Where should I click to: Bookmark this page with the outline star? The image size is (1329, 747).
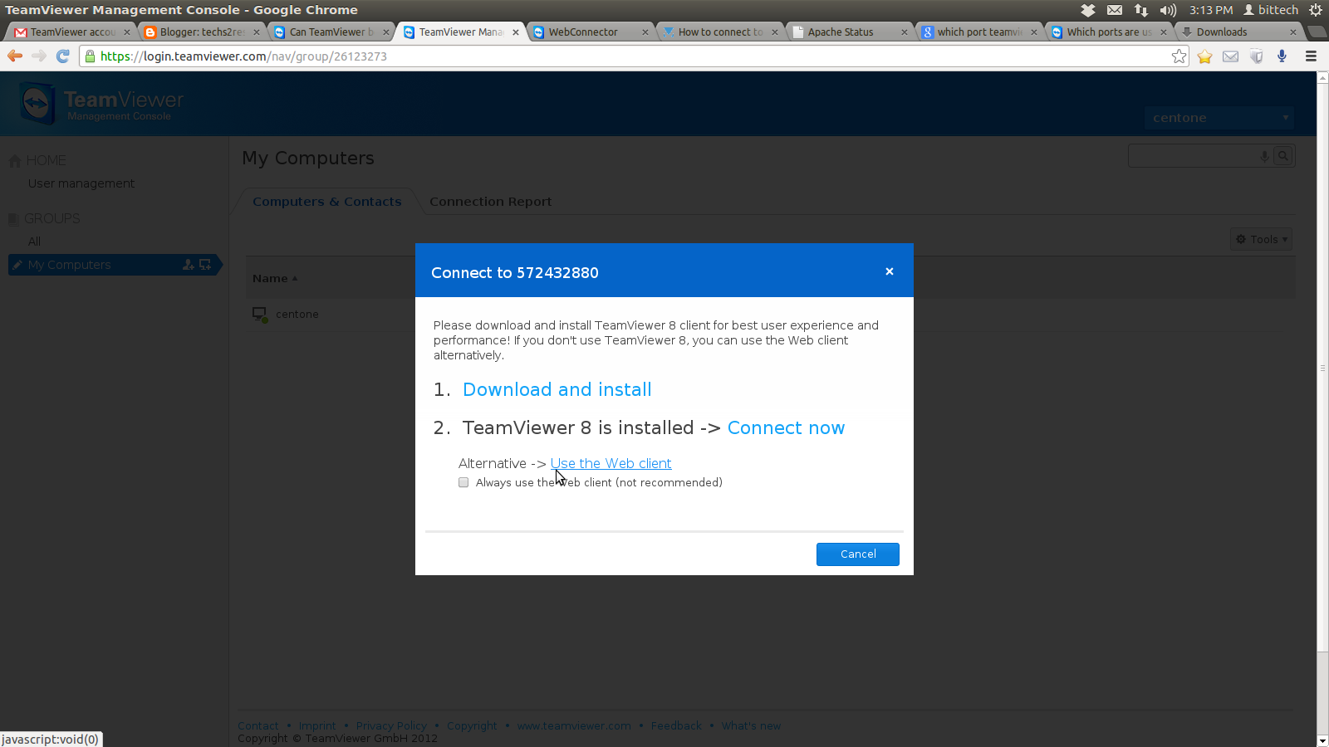click(x=1179, y=56)
